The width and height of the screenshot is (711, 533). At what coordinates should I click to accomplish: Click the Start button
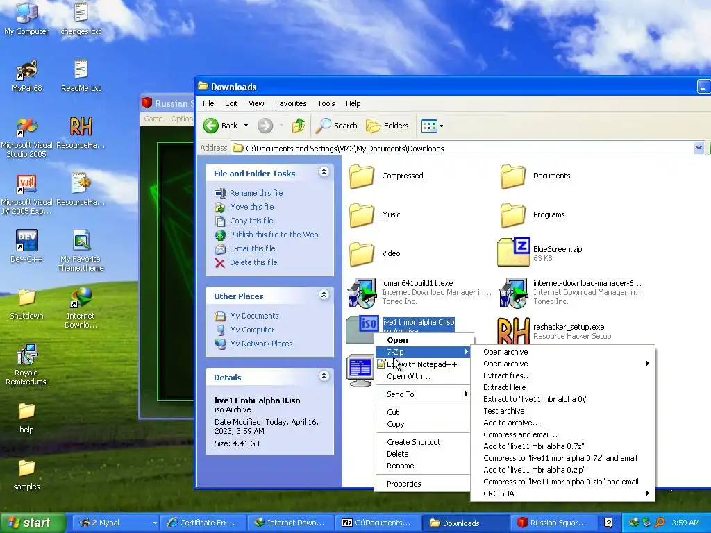click(x=33, y=523)
